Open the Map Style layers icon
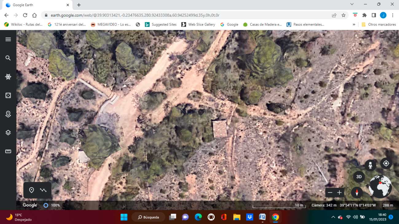The image size is (399, 224). 8,133
